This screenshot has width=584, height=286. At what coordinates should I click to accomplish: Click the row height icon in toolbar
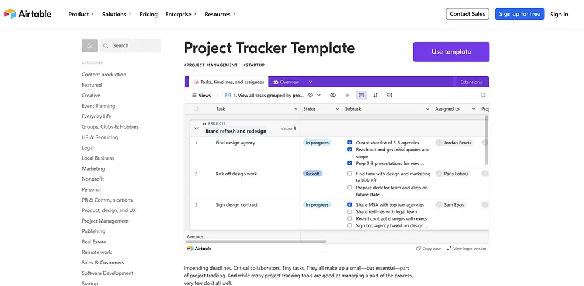coord(389,96)
